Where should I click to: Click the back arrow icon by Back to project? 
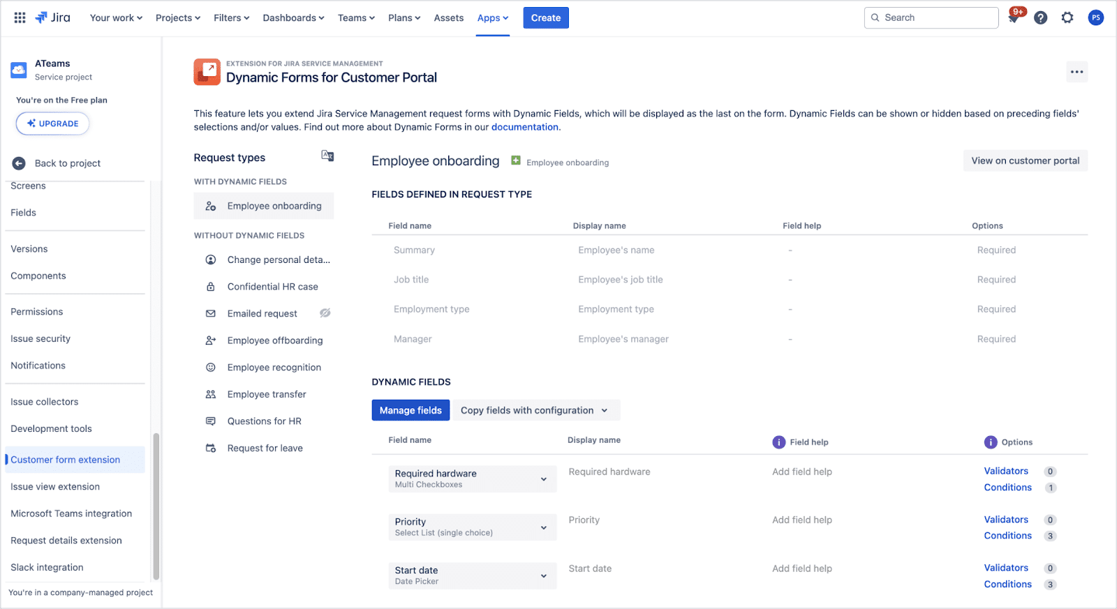click(x=19, y=163)
